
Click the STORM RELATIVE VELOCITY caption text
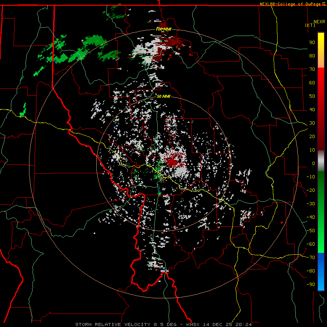[x=113, y=324]
